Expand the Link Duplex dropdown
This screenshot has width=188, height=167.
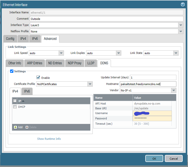coord(119,53)
